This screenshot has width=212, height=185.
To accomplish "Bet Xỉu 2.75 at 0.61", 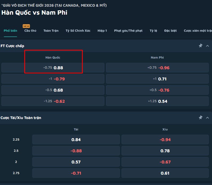I will pos(165,173).
